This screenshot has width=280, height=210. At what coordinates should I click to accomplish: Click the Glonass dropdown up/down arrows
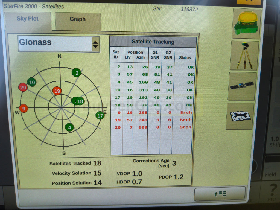pos(95,44)
